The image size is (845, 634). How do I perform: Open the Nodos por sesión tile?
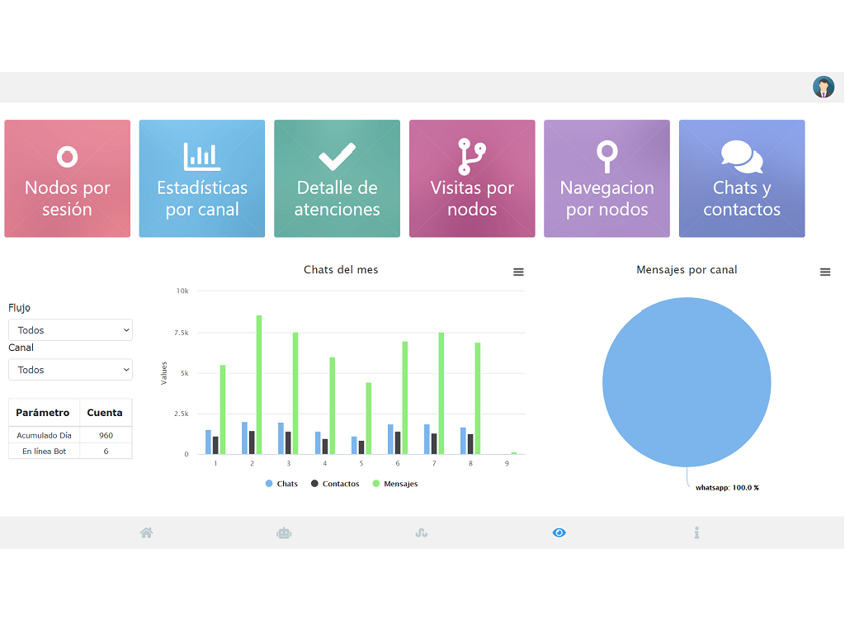pos(68,178)
